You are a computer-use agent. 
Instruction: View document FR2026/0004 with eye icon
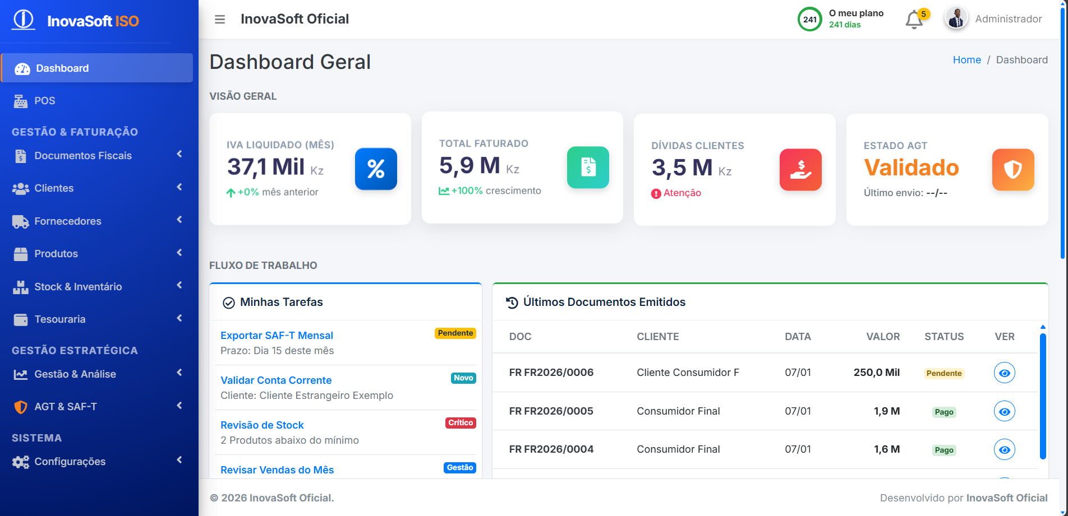pyautogui.click(x=1004, y=450)
